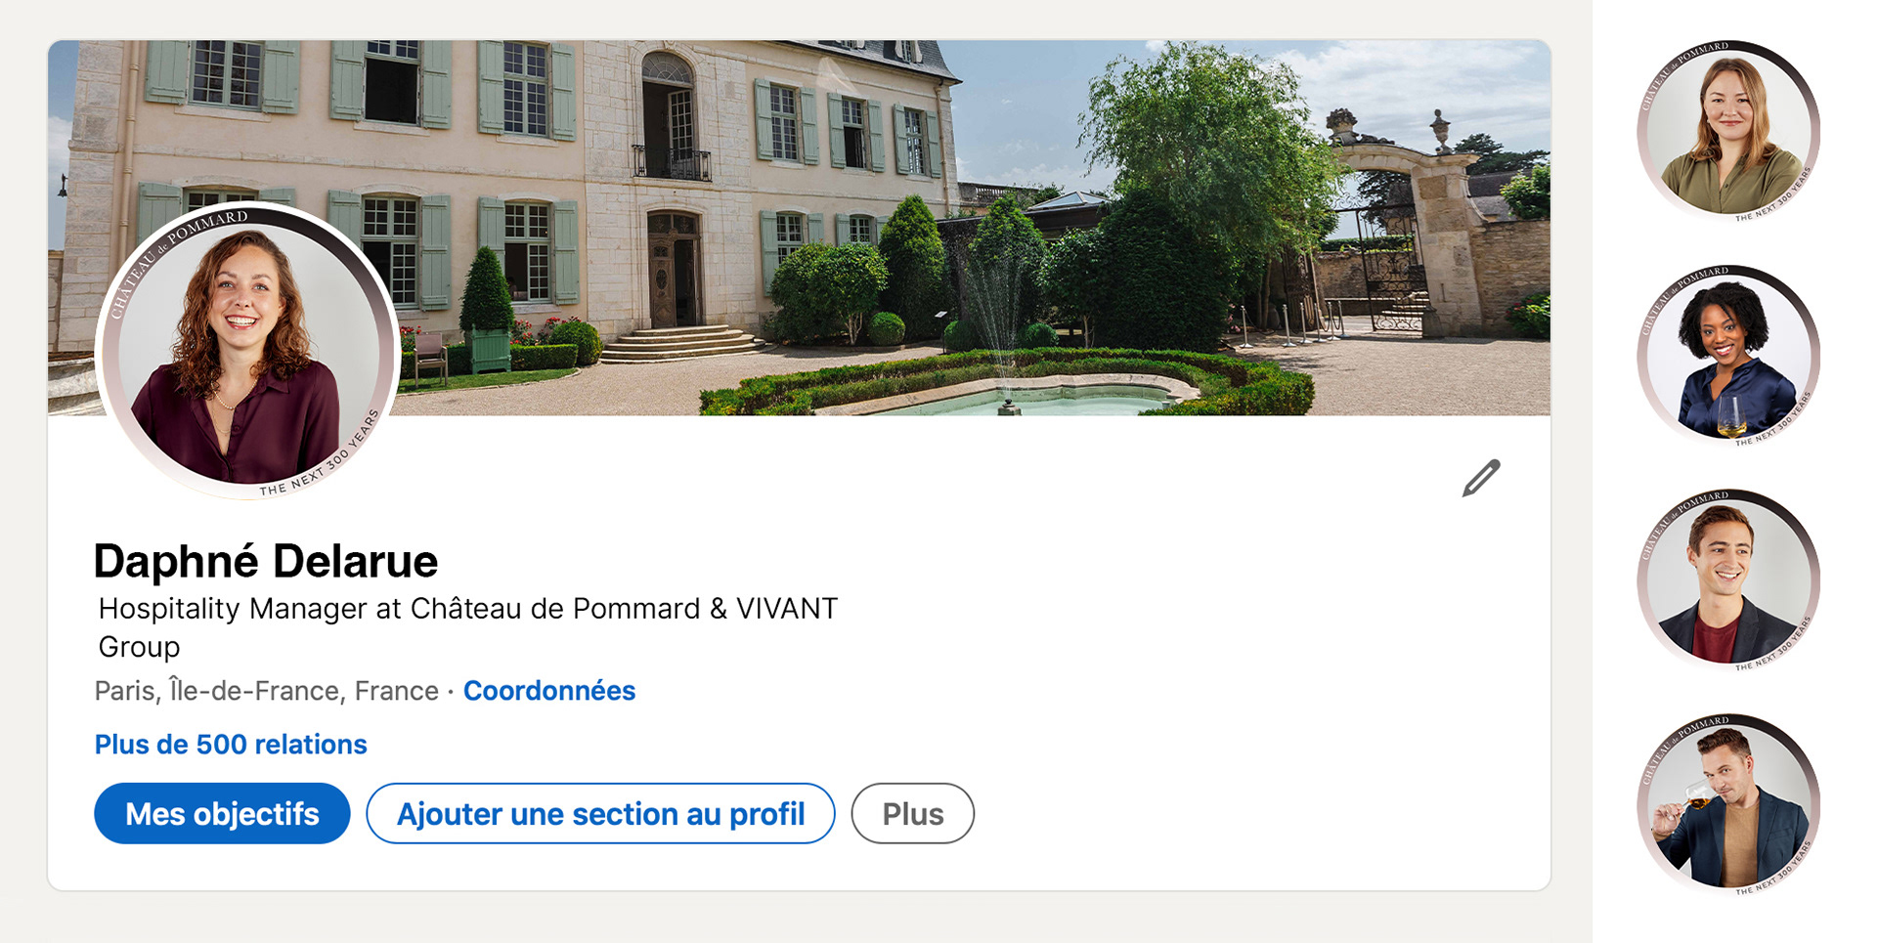Select the avatar with olive green blouse
The image size is (1877, 943).
click(x=1727, y=130)
